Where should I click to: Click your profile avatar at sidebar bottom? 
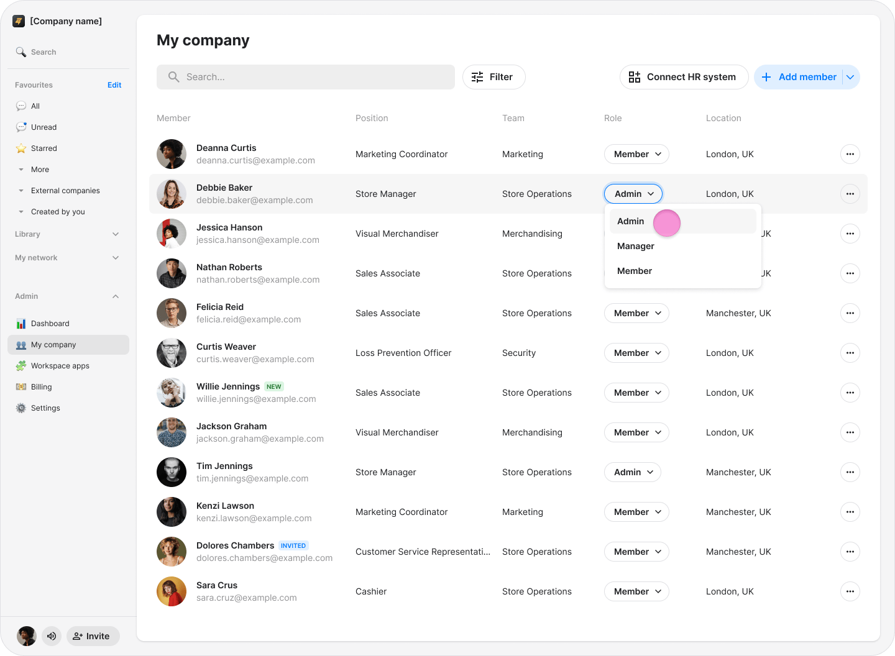(x=27, y=636)
